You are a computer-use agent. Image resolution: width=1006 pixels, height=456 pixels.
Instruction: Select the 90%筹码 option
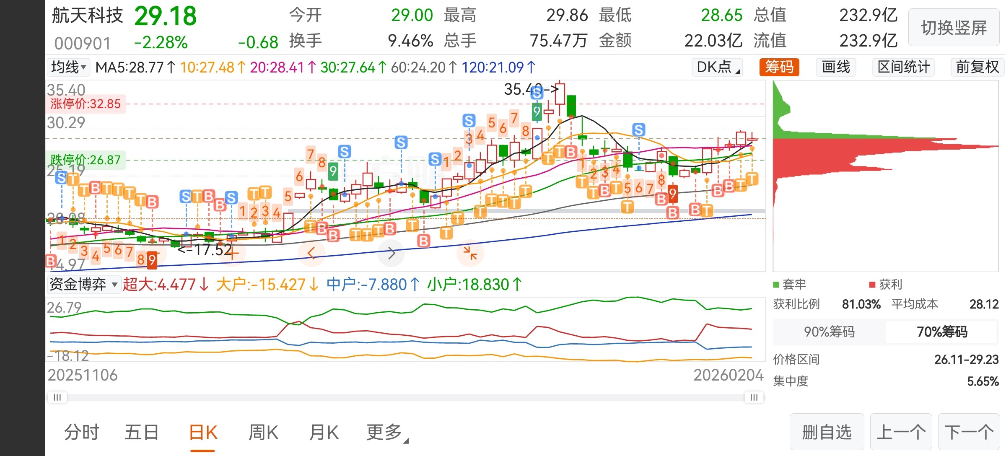[x=829, y=332]
